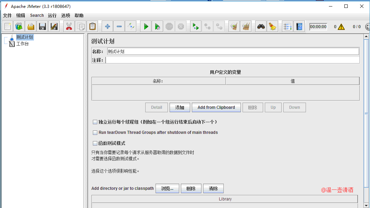Click the New test plan icon

click(8, 26)
